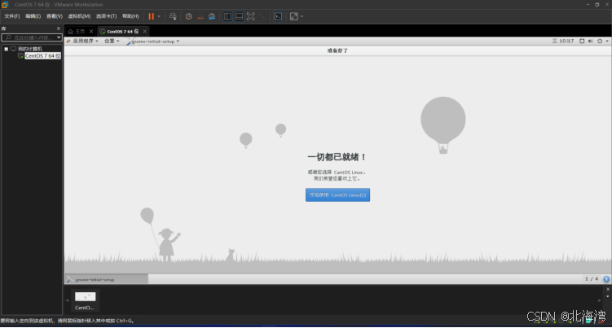Open the library search dropdown arrow
Image resolution: width=612 pixels, height=328 pixels.
pyautogui.click(x=59, y=37)
